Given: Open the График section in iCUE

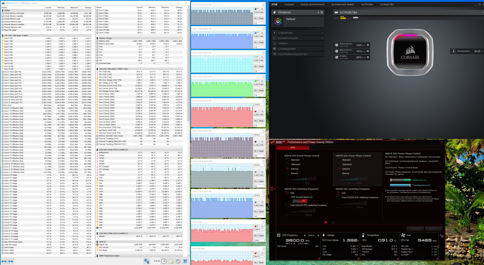Looking at the screenshot, I should [x=298, y=43].
